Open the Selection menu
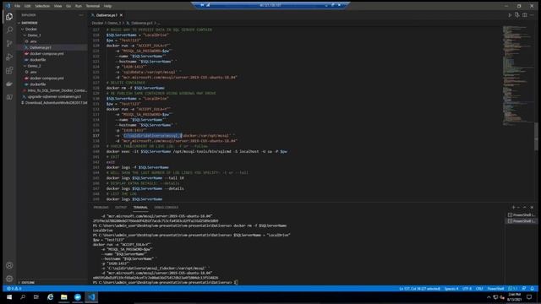Viewport: 541px width, 304px height. click(42, 6)
